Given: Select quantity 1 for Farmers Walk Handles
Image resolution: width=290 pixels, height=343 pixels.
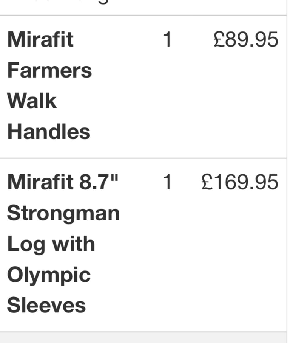Looking at the screenshot, I should point(167,39).
